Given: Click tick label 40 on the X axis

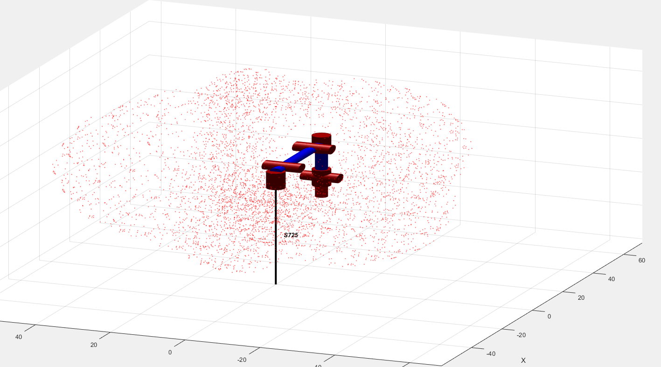Looking at the screenshot, I should pos(612,279).
